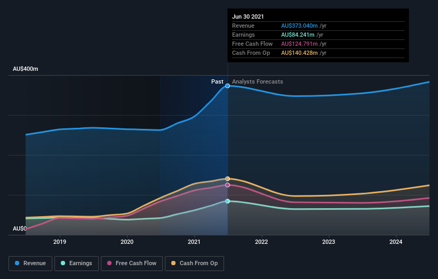Toggle the Cash From Op legend button
Viewport: 438px width, 279px height.
pyautogui.click(x=194, y=264)
